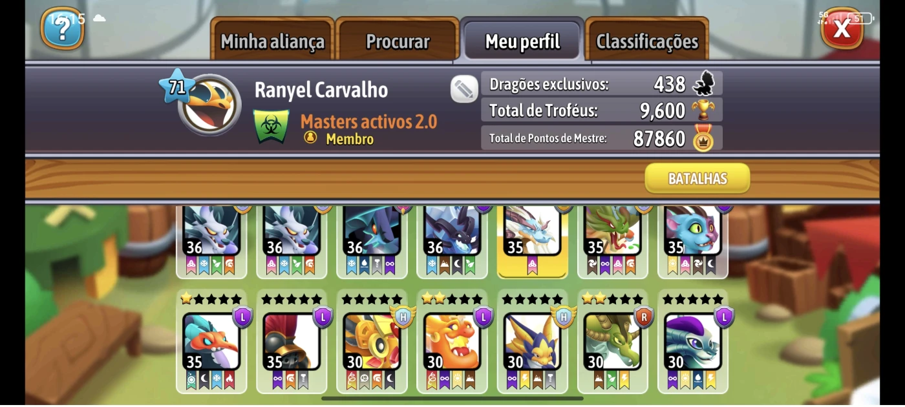Tap the gold trophy icon
The width and height of the screenshot is (905, 407).
point(703,110)
